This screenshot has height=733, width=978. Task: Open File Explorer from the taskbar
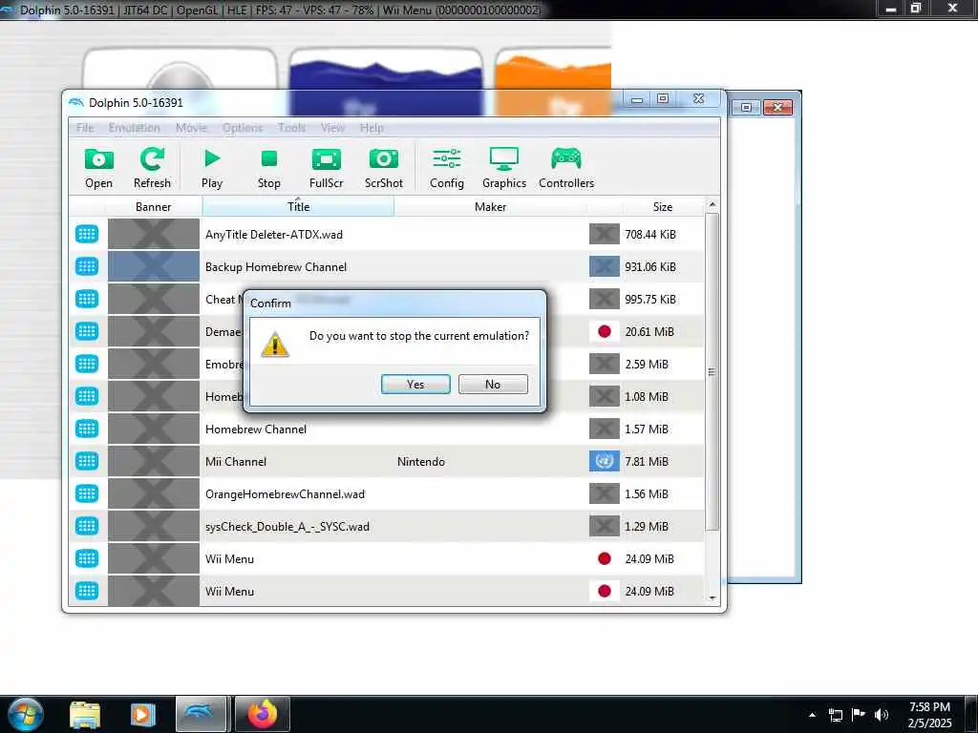pos(85,714)
